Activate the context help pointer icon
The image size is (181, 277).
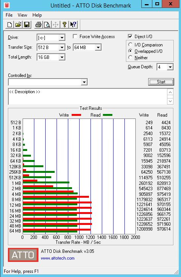(x=73, y=25)
